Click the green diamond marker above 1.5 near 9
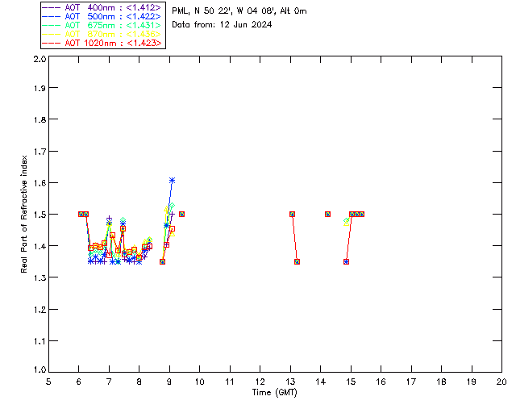Image resolution: width=516 pixels, height=413 pixels. click(172, 206)
